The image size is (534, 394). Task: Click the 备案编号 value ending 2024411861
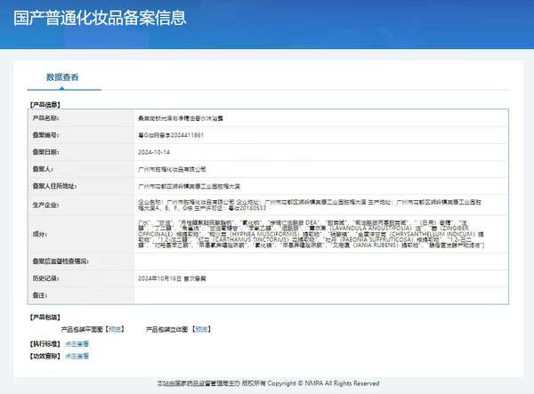tap(171, 135)
